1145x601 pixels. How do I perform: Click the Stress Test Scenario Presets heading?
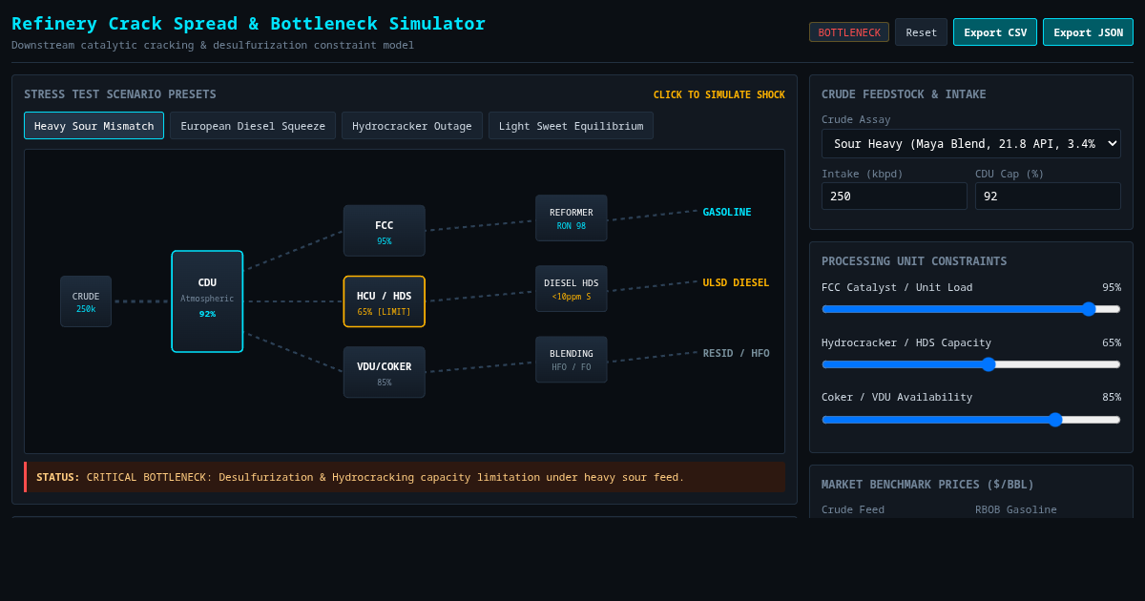click(120, 94)
